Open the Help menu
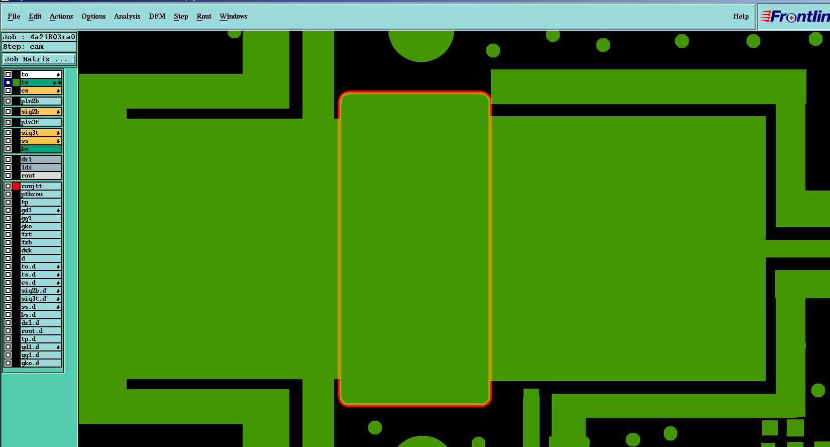The image size is (830, 447). pos(741,16)
